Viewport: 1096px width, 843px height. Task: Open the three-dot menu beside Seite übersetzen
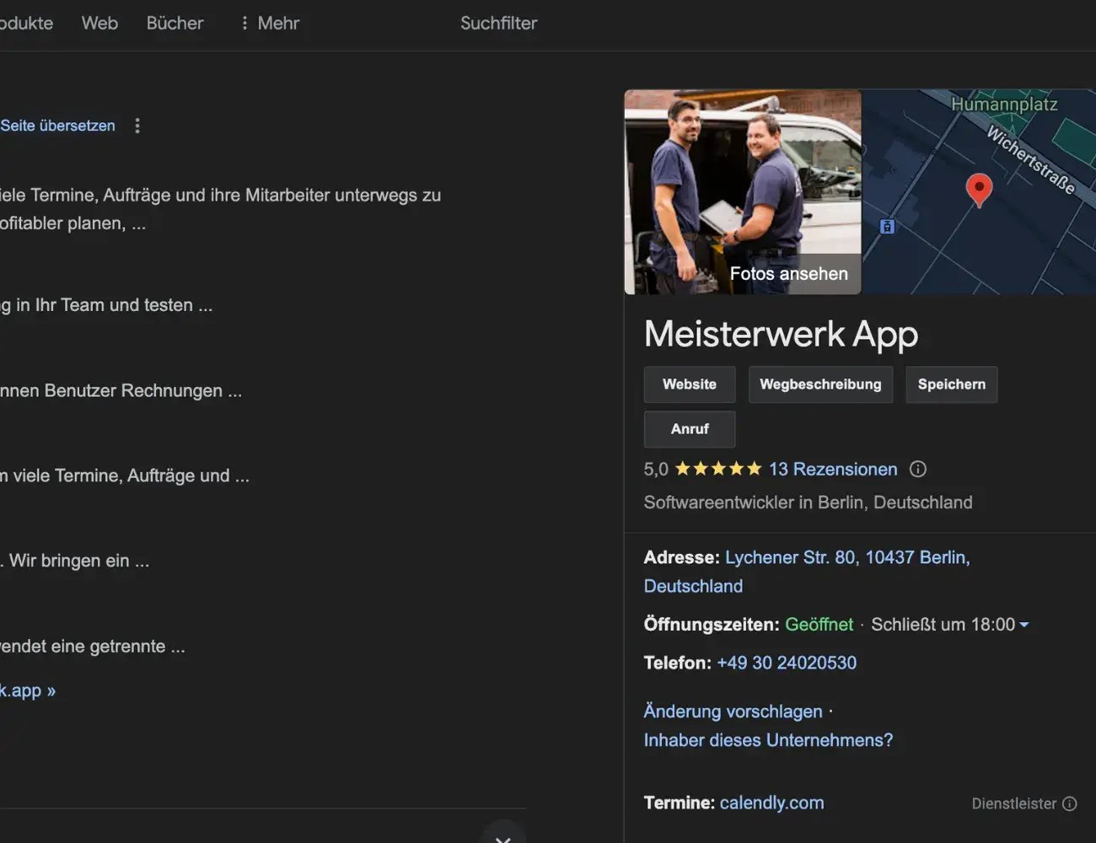pyautogui.click(x=137, y=126)
